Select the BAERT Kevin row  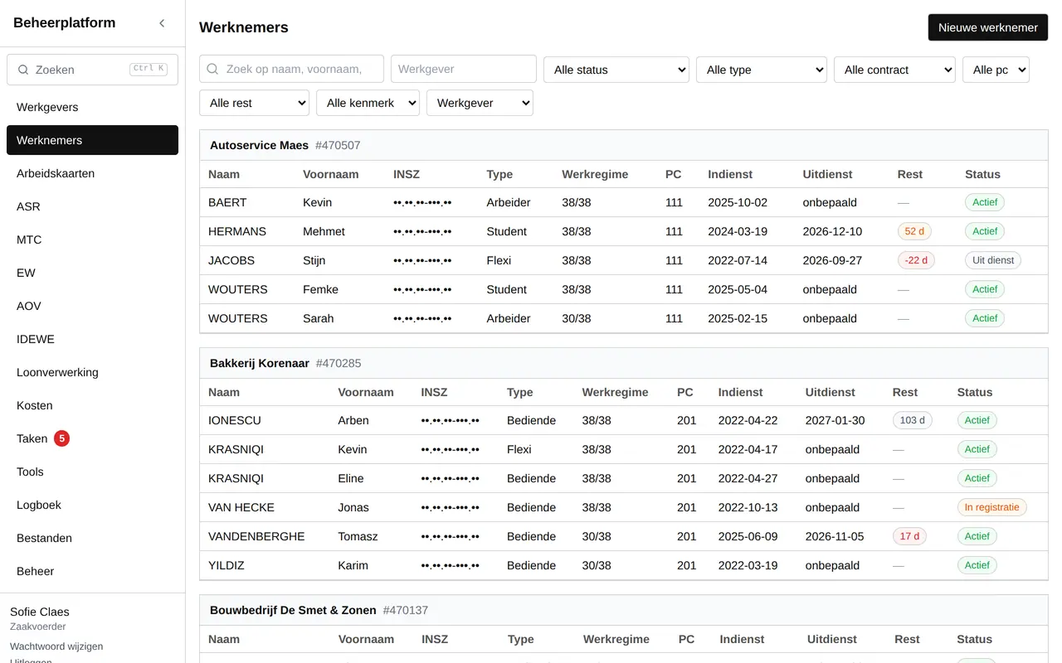click(x=624, y=202)
